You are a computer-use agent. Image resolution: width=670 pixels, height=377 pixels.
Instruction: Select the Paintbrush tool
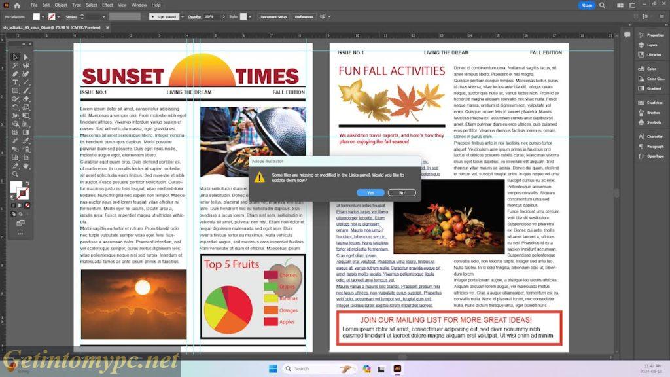tap(26, 90)
